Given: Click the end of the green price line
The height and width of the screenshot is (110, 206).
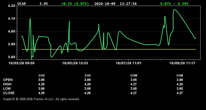Looking at the screenshot, I should pyautogui.click(x=196, y=38).
